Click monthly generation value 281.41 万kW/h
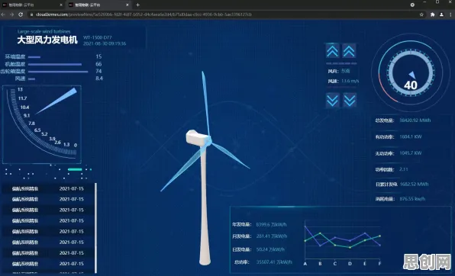Viewport: 455px width, 276px height. [x=272, y=236]
